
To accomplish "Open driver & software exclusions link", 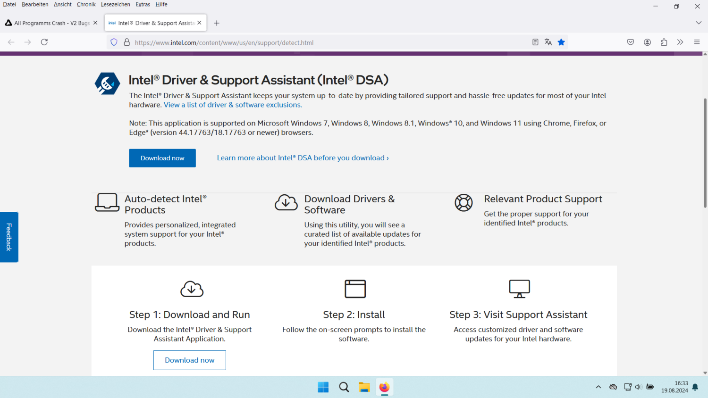I will coord(233,105).
